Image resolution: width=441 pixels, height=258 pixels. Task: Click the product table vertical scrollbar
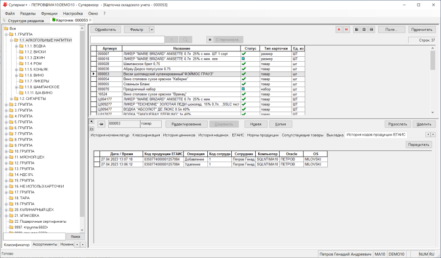(433, 80)
